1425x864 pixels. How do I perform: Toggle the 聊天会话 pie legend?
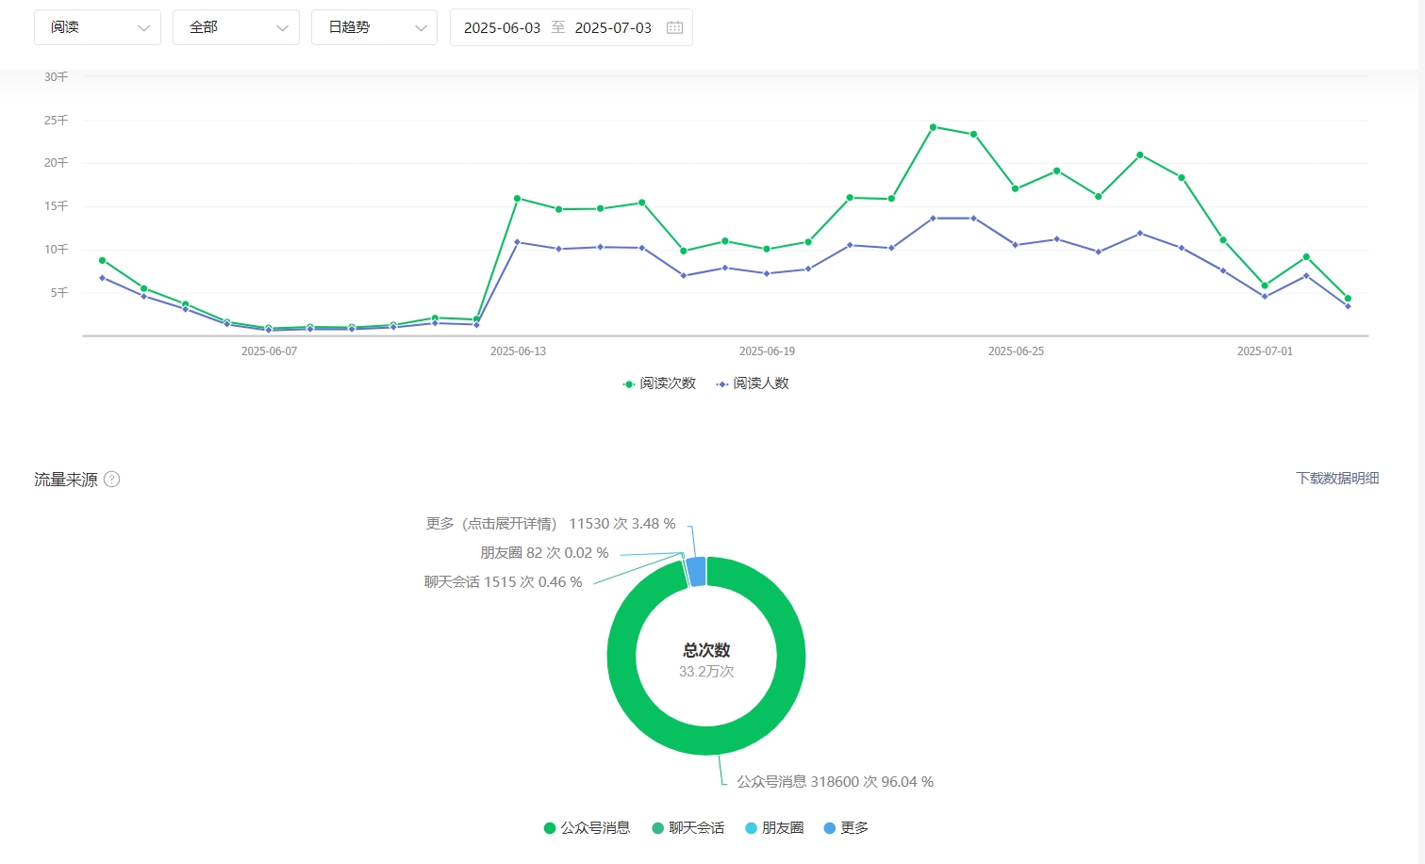click(x=688, y=828)
